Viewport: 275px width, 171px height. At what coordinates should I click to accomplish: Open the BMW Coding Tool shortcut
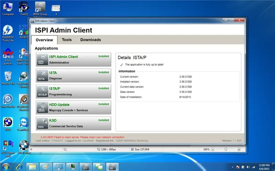(x=22, y=56)
